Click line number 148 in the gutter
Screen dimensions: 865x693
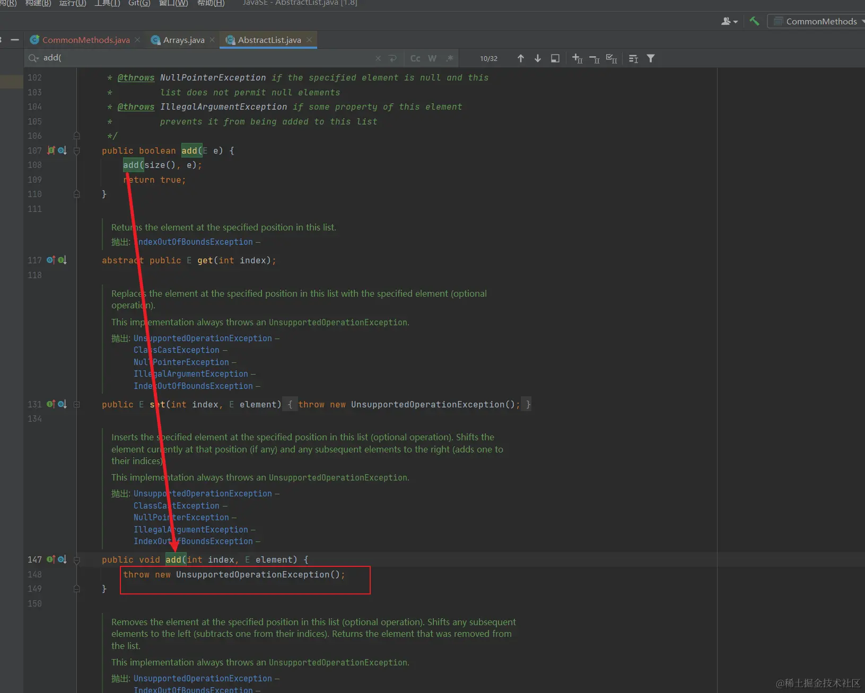pyautogui.click(x=34, y=574)
